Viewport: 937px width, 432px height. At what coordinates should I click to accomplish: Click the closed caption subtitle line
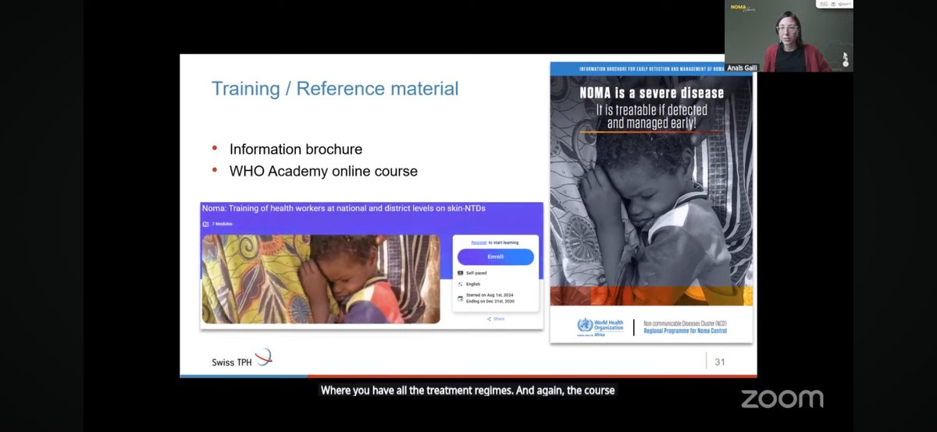468,390
